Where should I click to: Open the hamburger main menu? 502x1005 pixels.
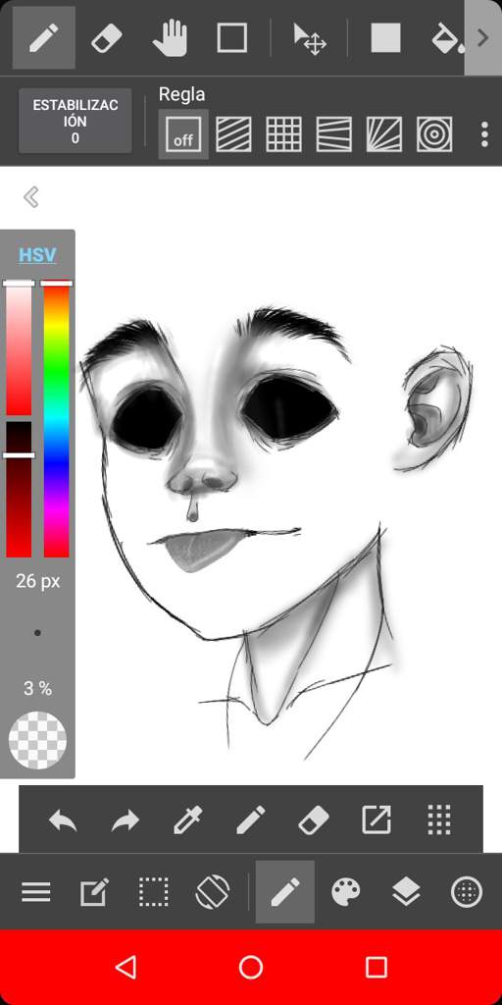click(x=36, y=891)
